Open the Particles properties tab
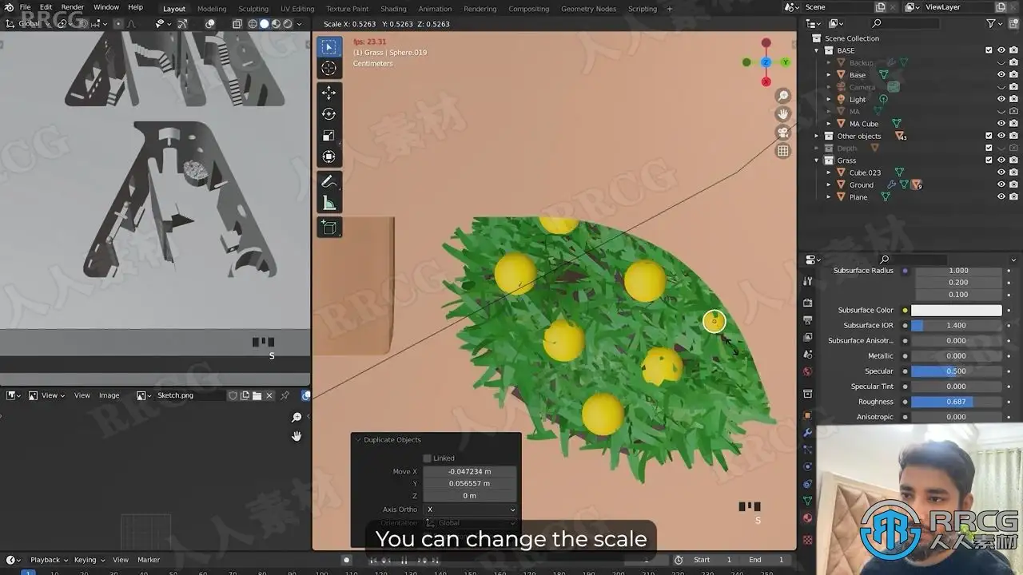The height and width of the screenshot is (575, 1023). (807, 450)
